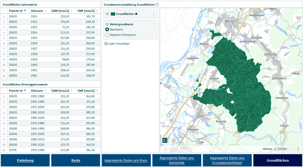
Task: Select the Basiskarte radio button
Action: click(x=107, y=29)
